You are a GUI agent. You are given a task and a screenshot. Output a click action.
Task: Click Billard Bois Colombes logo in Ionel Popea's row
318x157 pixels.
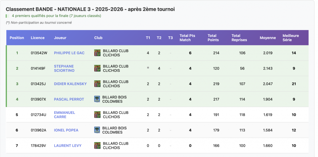pos(97,130)
